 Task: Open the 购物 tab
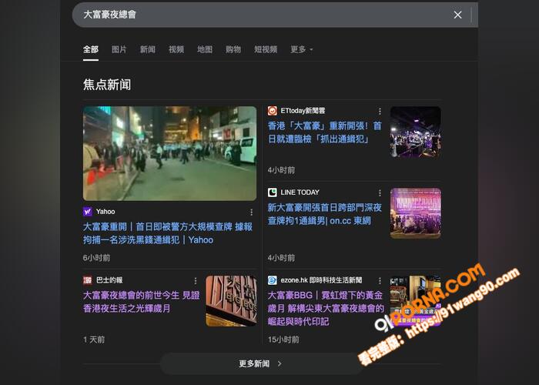(x=233, y=49)
